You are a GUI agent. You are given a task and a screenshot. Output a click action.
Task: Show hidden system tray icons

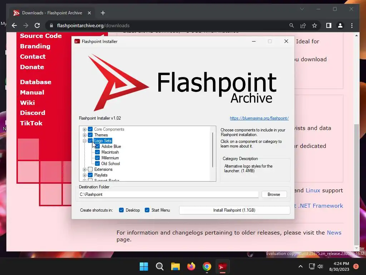(x=300, y=266)
